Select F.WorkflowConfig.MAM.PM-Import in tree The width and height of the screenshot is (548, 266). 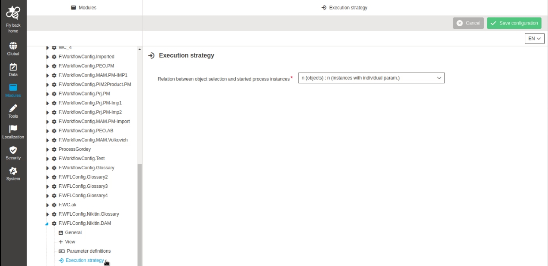pyautogui.click(x=94, y=122)
